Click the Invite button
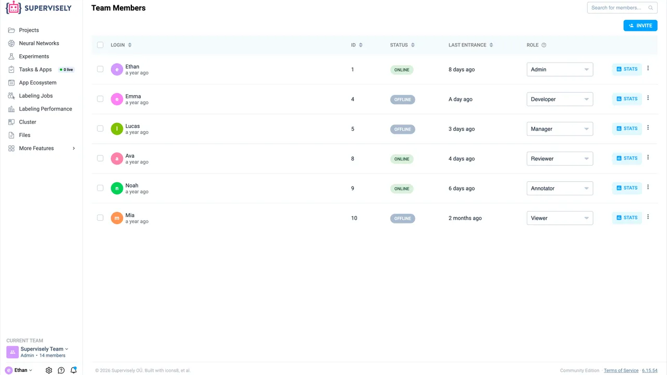 640,26
